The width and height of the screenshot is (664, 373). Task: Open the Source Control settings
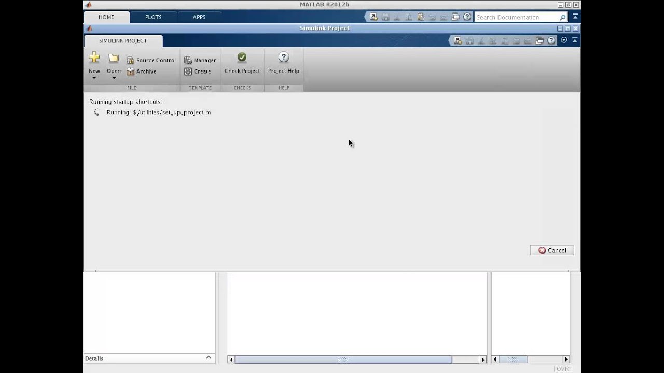[x=151, y=60]
